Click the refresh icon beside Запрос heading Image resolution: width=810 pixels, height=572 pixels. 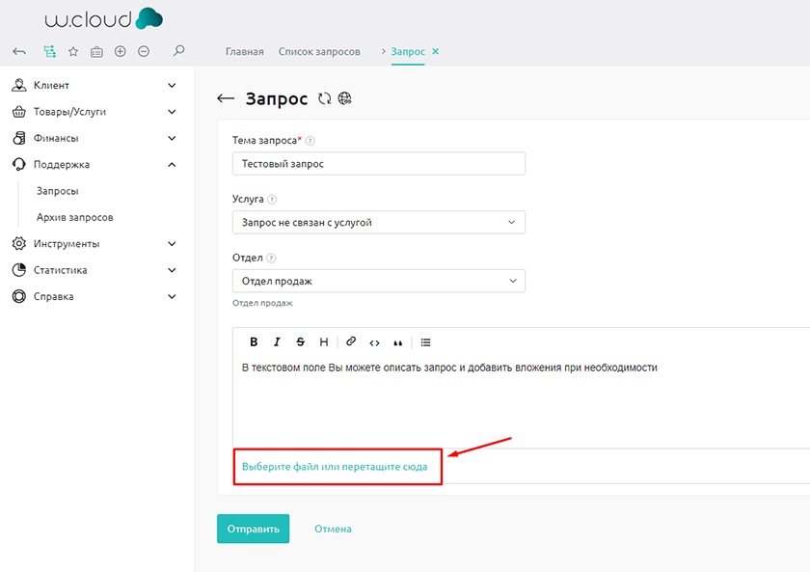pos(325,98)
